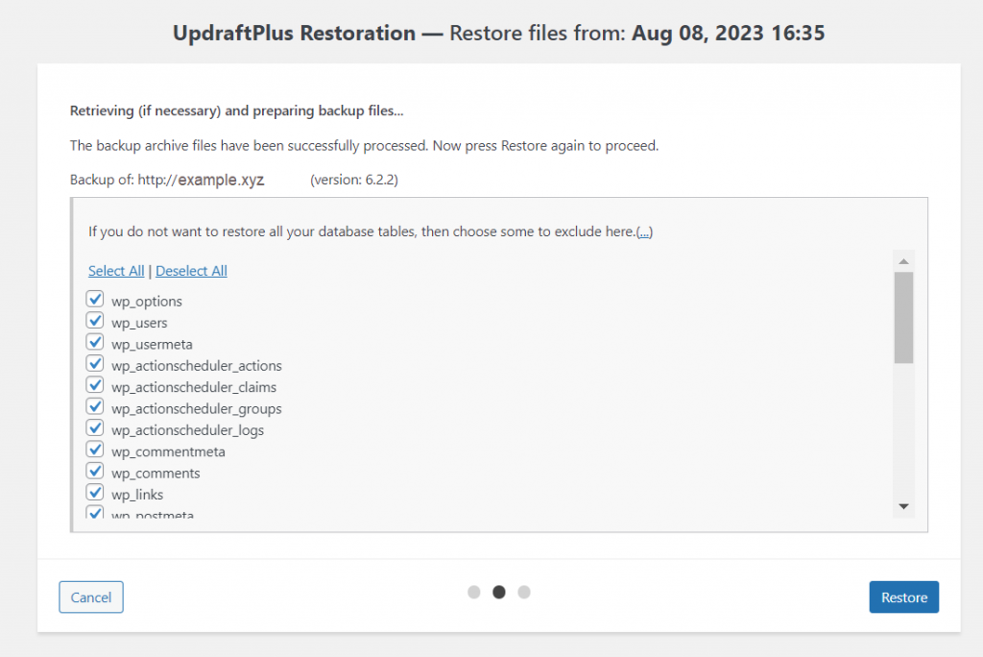Cancel the restoration process
This screenshot has width=983, height=657.
[x=90, y=596]
